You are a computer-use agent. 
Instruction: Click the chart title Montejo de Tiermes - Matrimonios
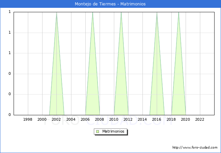pyautogui.click(x=110, y=4)
